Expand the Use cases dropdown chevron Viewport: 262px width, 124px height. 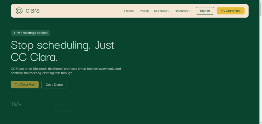168,11
